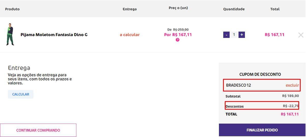Click the 'a calcular' delivery text
This screenshot has height=137, width=306.
tap(130, 35)
